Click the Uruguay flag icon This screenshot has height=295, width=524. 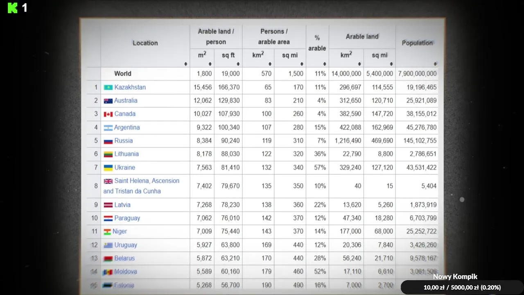coord(108,245)
